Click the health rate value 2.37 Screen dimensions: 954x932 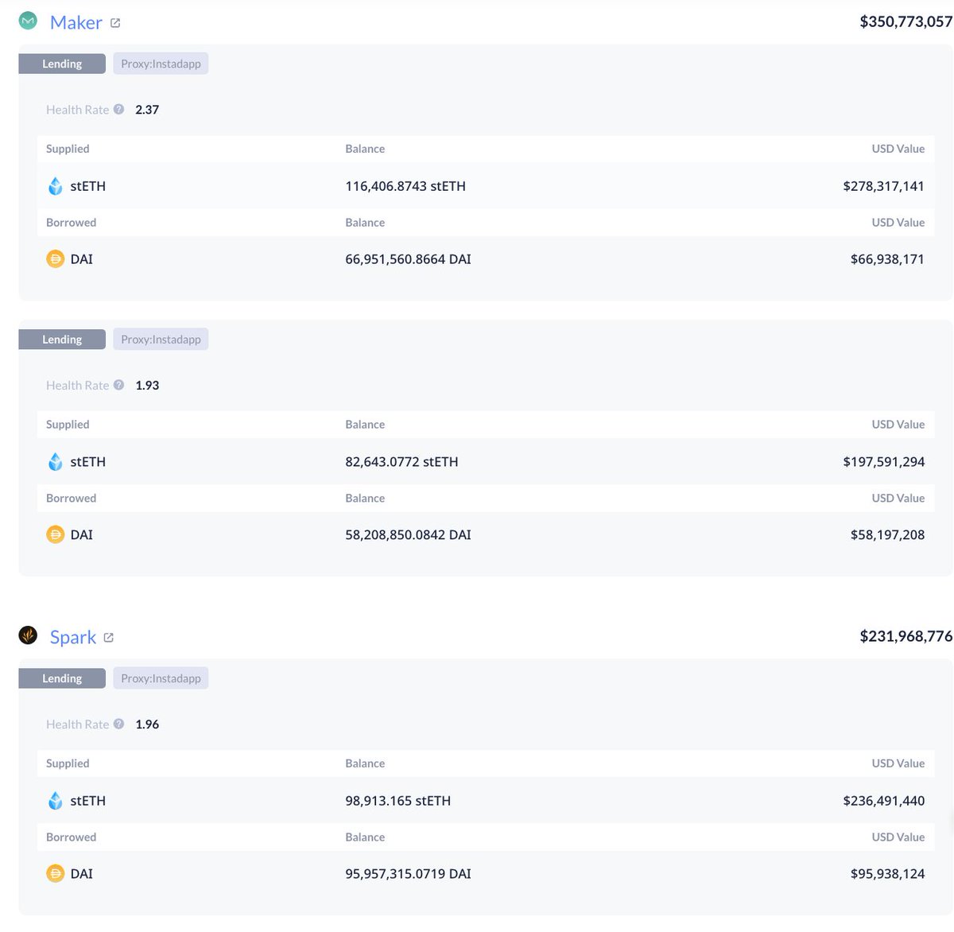coord(147,110)
